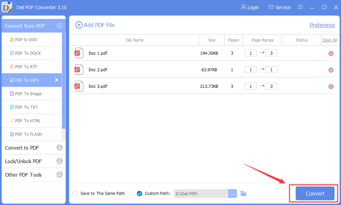Viewport: 341px width, 205px height.
Task: Click the PDF To RTF file icon
Action: point(12,67)
